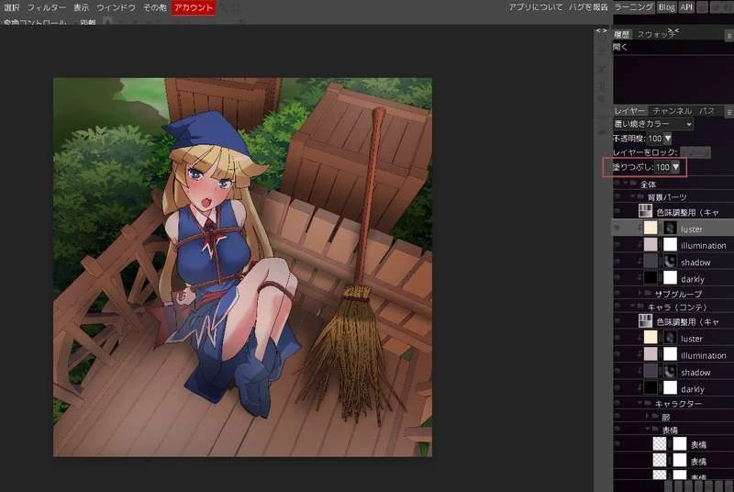Switch to the チャンネル tab

(673, 111)
